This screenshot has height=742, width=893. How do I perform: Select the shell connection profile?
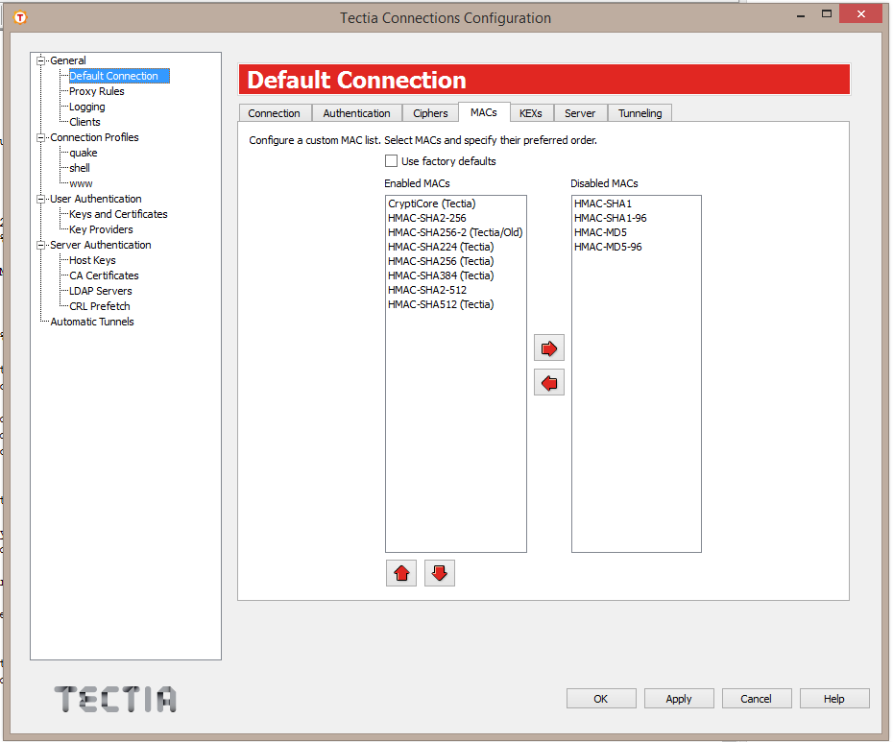tap(79, 168)
